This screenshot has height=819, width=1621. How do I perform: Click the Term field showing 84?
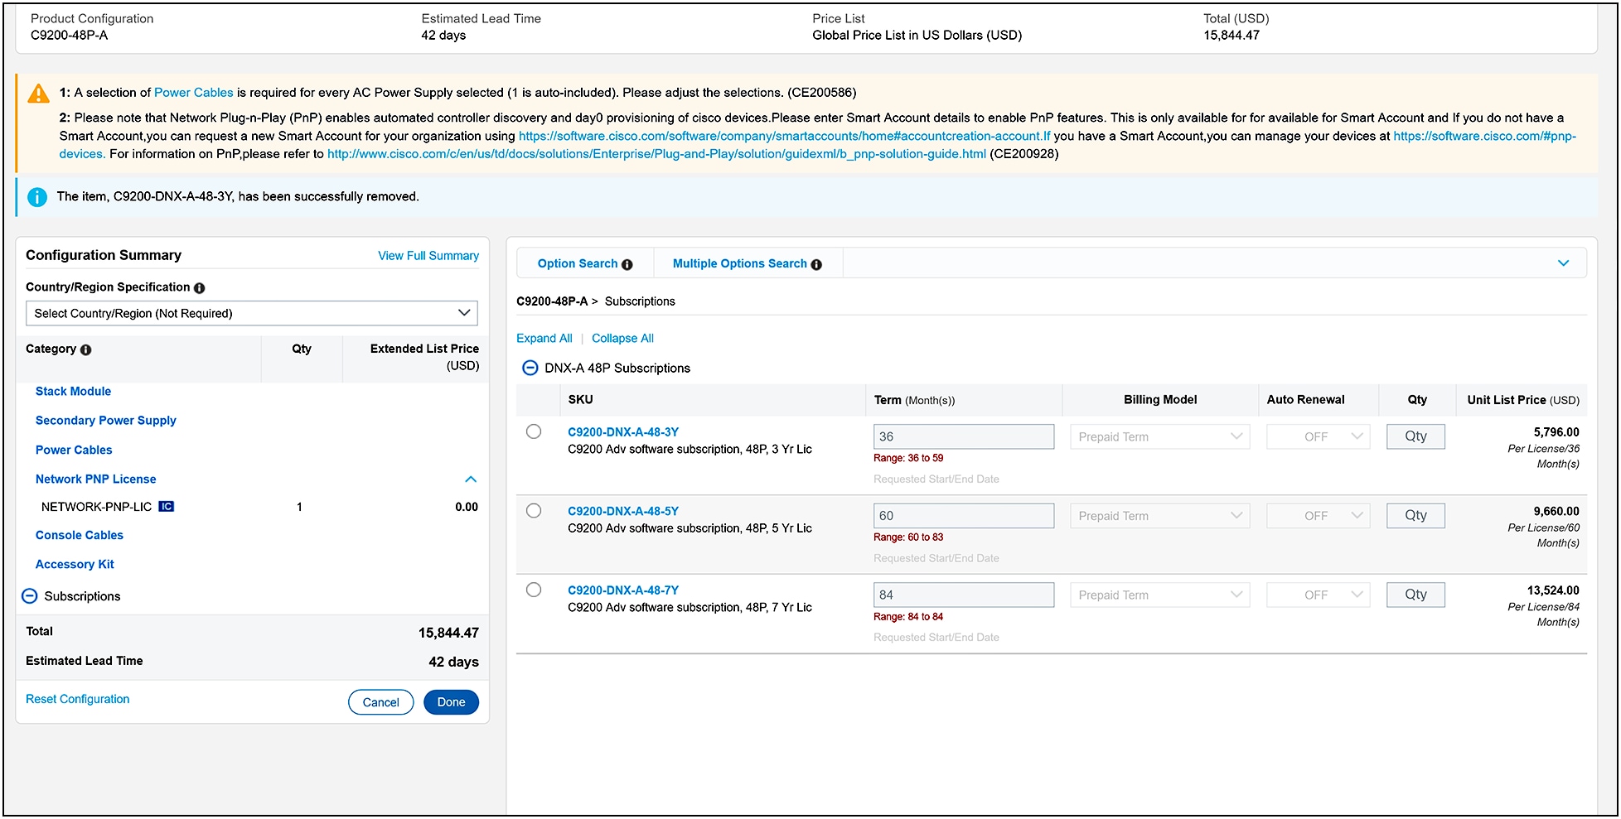coord(964,595)
